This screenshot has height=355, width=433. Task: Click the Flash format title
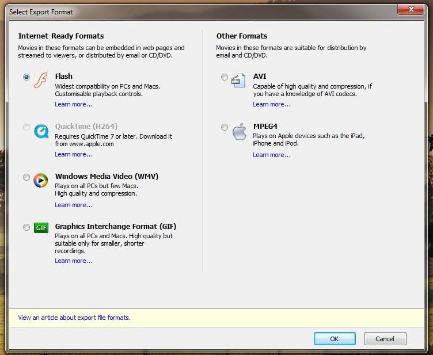[64, 76]
